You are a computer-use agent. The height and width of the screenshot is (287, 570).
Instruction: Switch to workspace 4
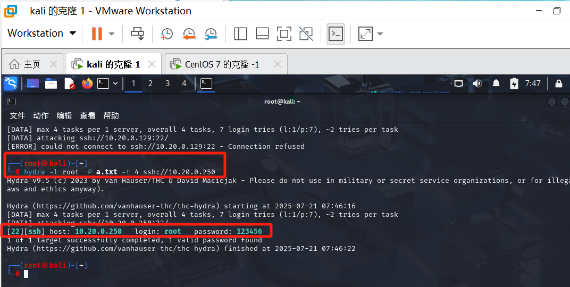[184, 83]
